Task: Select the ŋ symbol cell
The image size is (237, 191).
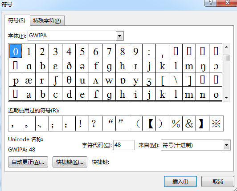Action: tap(203, 65)
